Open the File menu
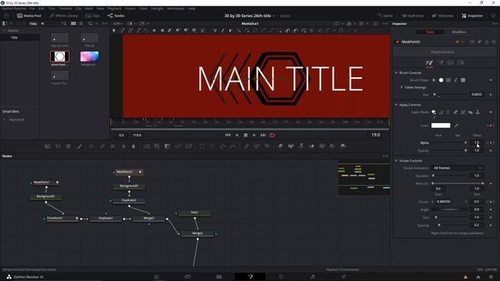This screenshot has height=281, width=500. click(32, 9)
